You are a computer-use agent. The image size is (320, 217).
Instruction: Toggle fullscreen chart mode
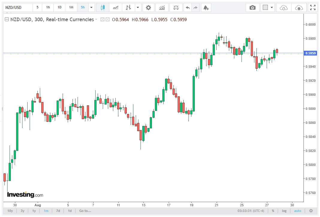pyautogui.click(x=313, y=7)
